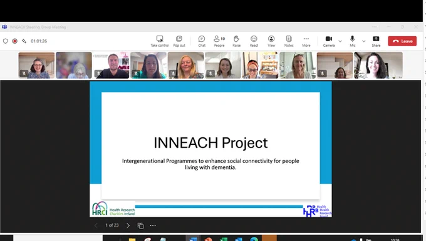Go to the next slide

click(x=128, y=225)
